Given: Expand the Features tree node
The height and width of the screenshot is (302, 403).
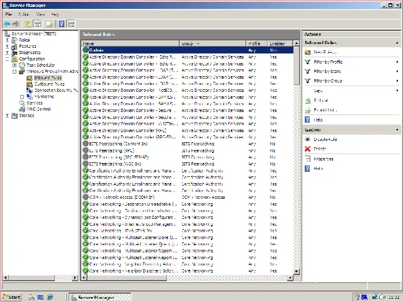Looking at the screenshot, I should [x=7, y=47].
